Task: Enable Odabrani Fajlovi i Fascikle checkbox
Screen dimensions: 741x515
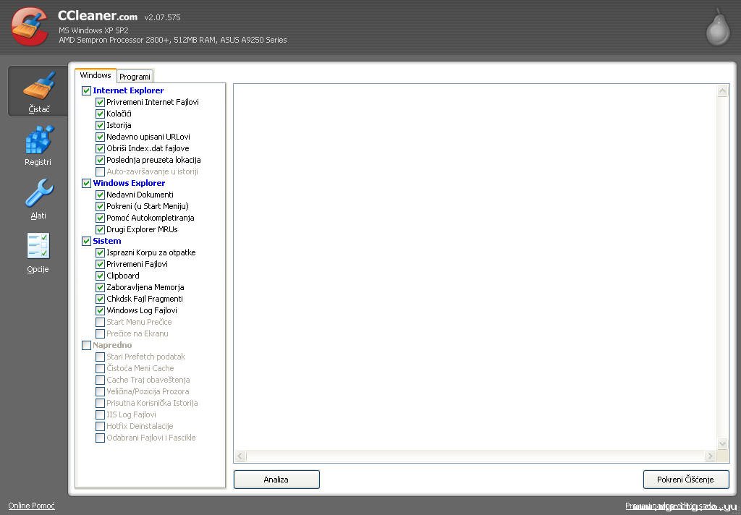Action: point(100,438)
